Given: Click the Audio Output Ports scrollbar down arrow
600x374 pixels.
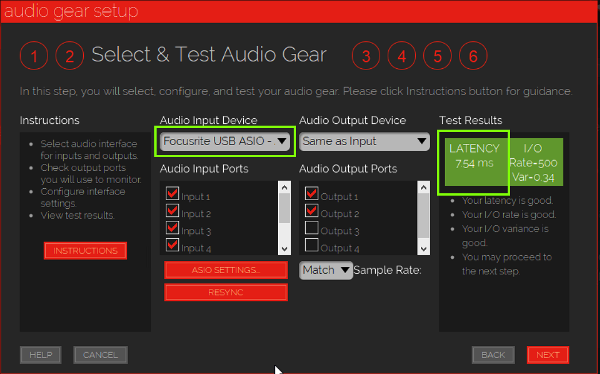Looking at the screenshot, I should (x=423, y=249).
